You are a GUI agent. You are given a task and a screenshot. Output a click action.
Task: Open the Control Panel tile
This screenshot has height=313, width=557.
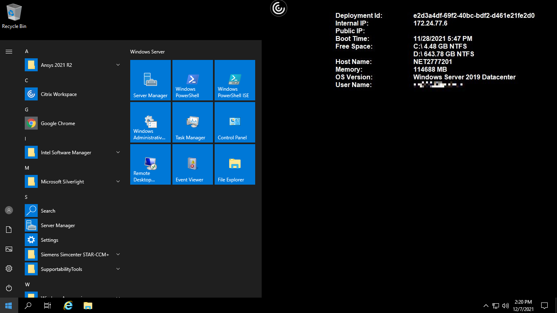coord(235,122)
